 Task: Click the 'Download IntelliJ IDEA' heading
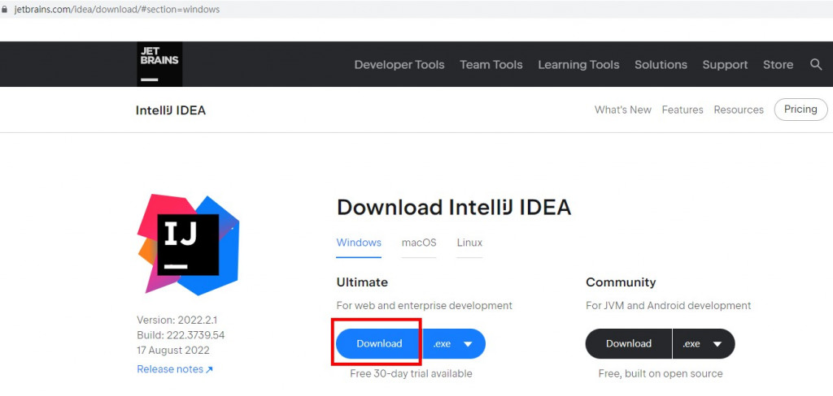pyautogui.click(x=454, y=207)
